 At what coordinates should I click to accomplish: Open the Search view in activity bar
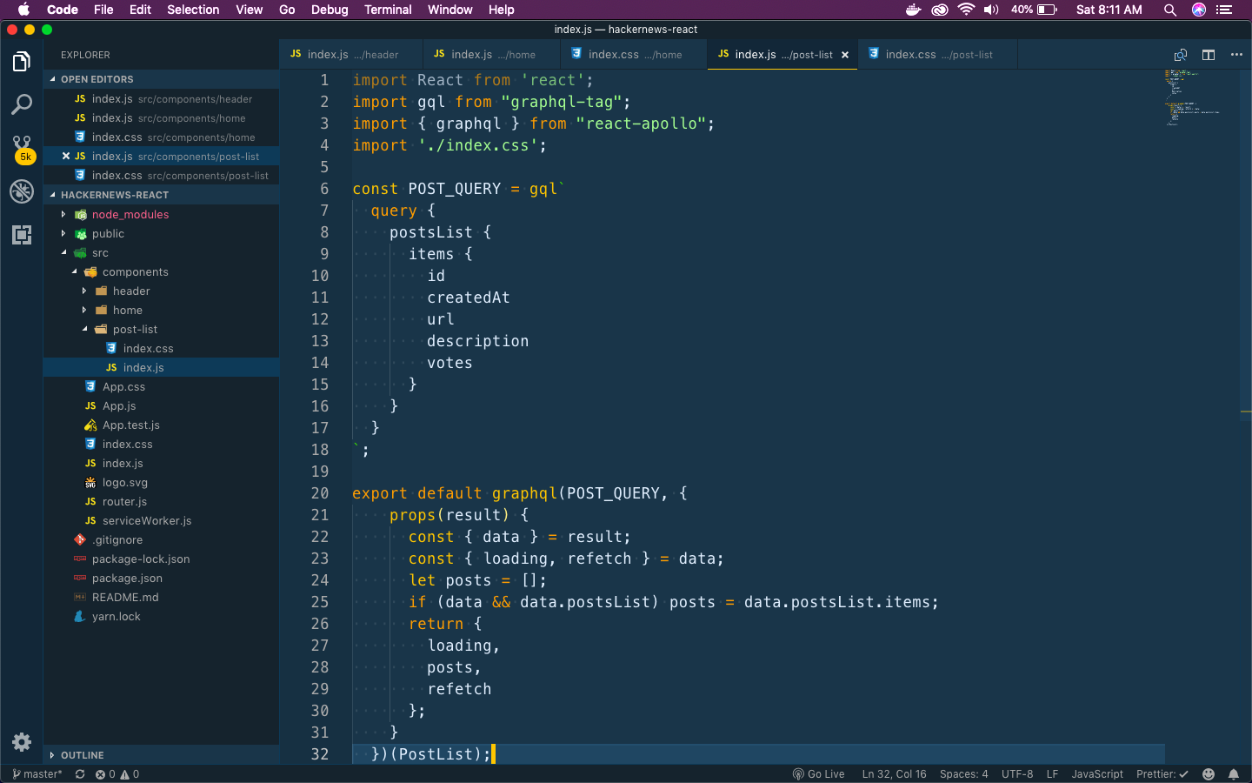coord(22,105)
